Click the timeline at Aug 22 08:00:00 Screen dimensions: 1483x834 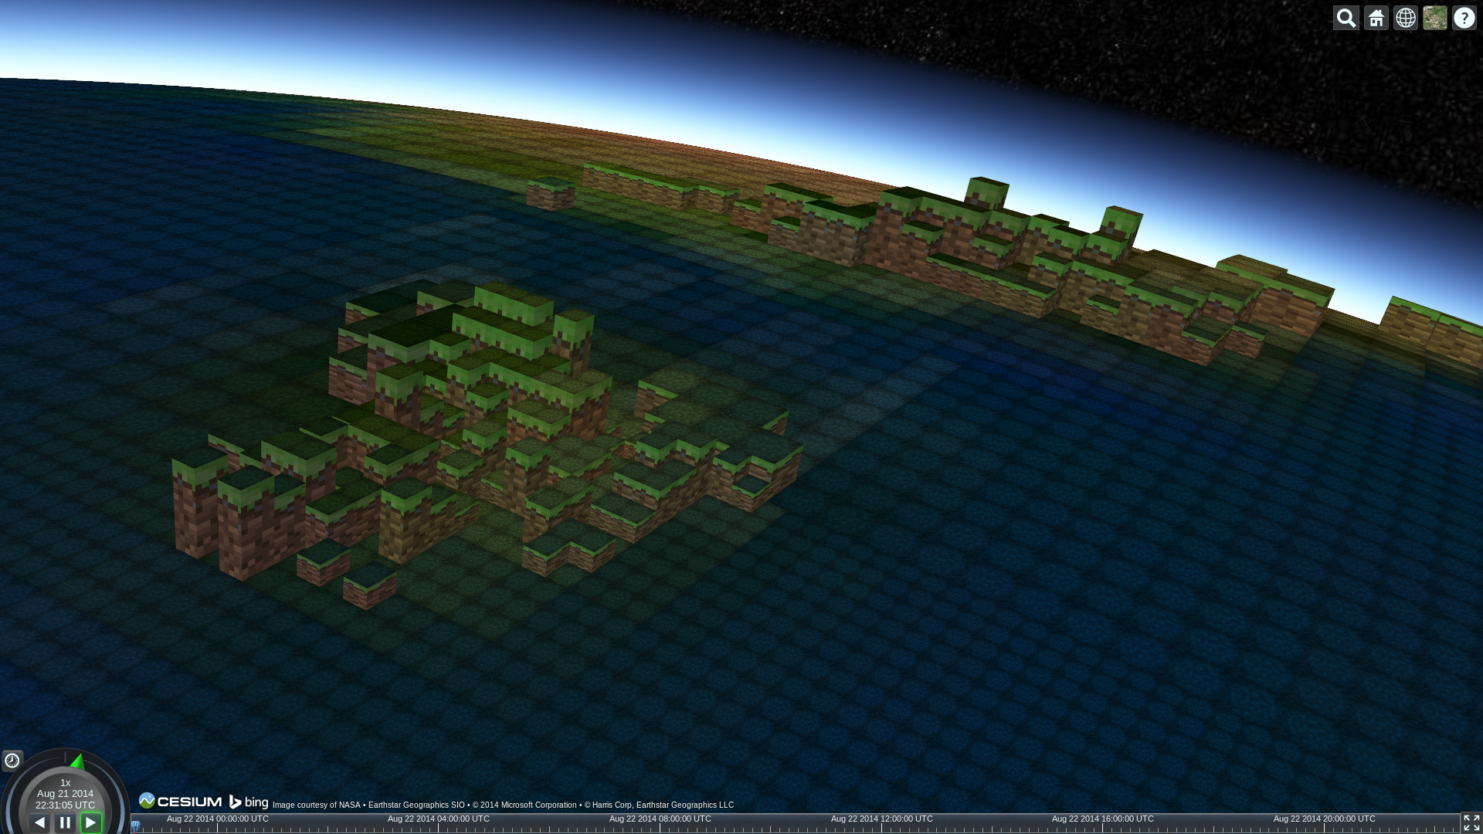(x=660, y=826)
